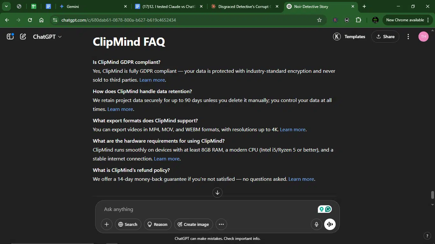The height and width of the screenshot is (244, 435).
Task: Open the pinned Google Docs tab
Action: 48,6
